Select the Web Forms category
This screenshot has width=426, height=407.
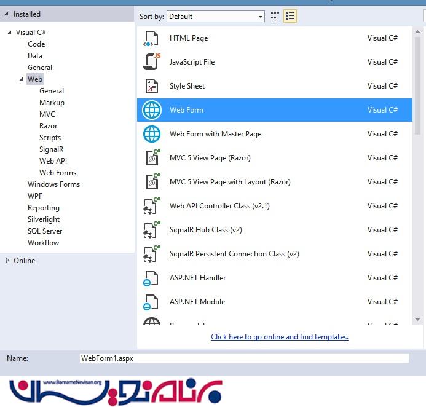(x=58, y=173)
